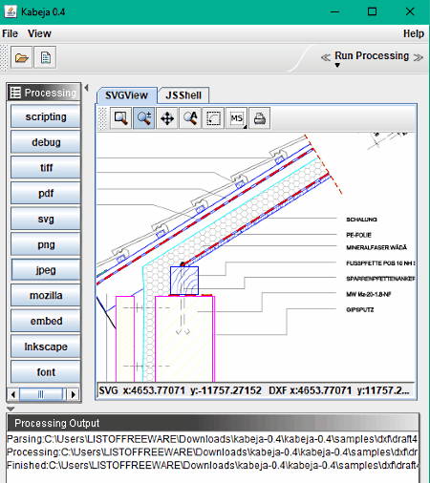Expand the Run Processing dropdown arrow
430x483 pixels.
(x=337, y=65)
